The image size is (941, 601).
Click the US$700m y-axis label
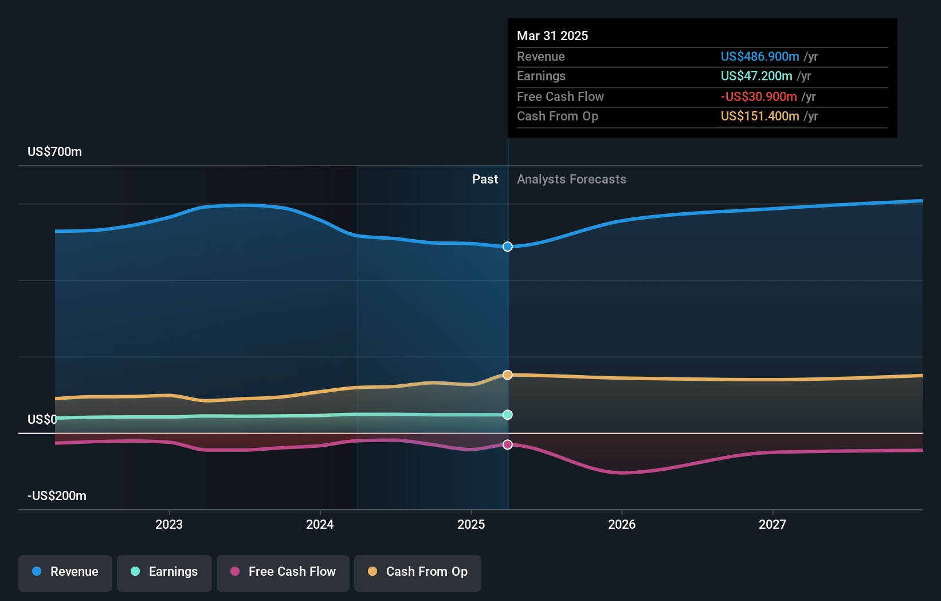tap(55, 152)
